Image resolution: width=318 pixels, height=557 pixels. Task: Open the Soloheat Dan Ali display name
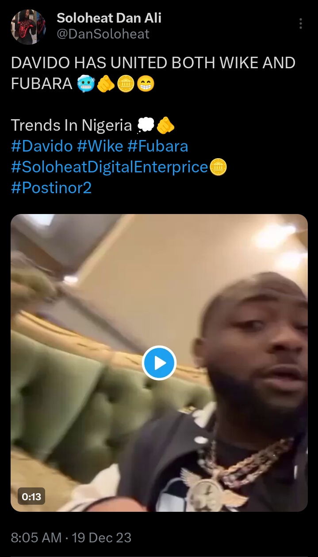109,18
